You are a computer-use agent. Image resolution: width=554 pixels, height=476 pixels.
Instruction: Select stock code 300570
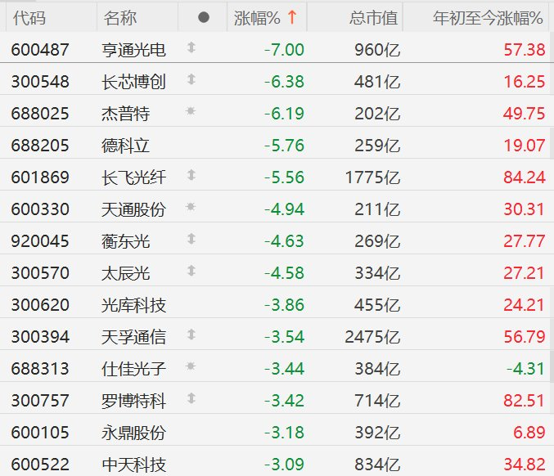point(40,273)
